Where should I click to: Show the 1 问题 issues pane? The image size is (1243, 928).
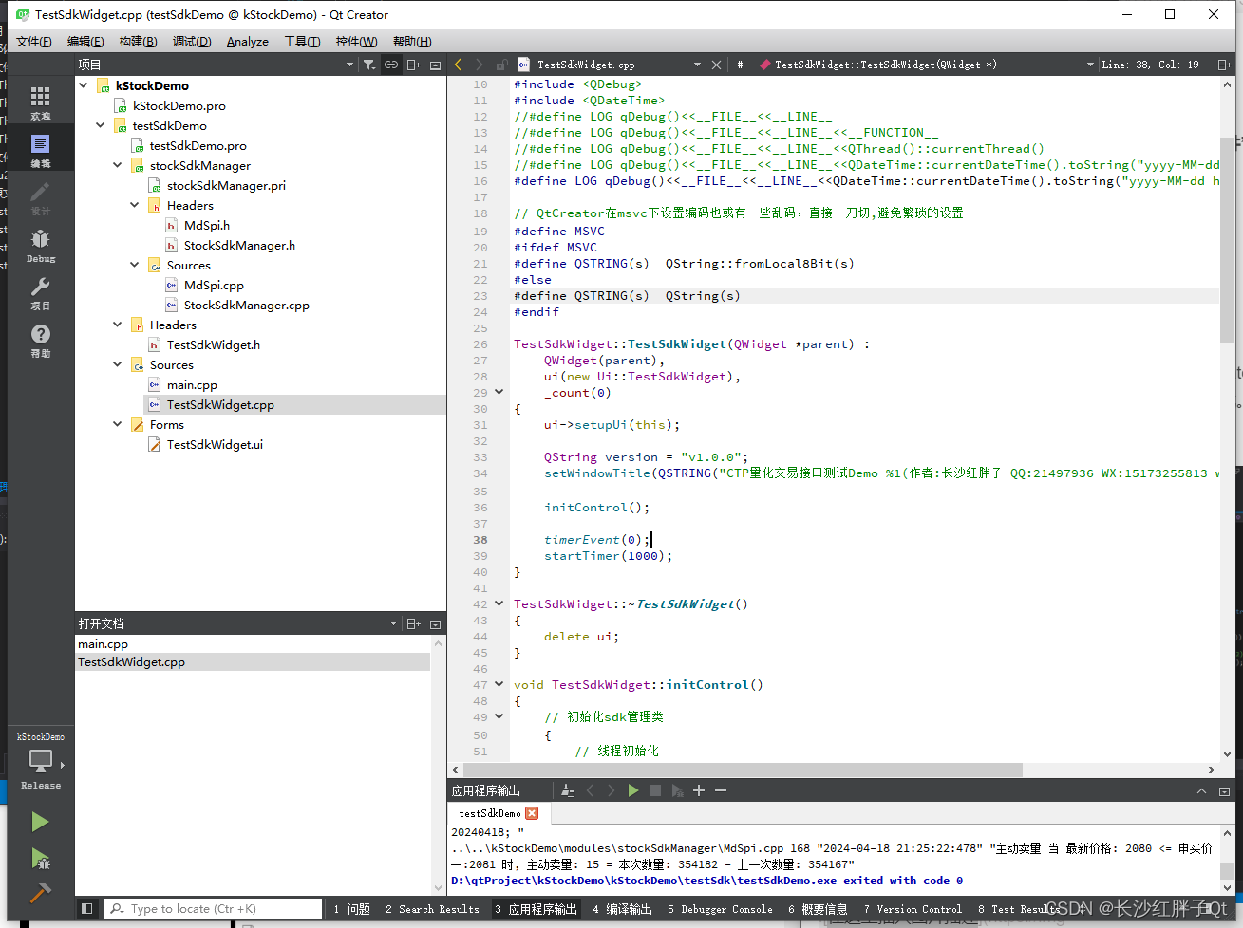(x=352, y=909)
